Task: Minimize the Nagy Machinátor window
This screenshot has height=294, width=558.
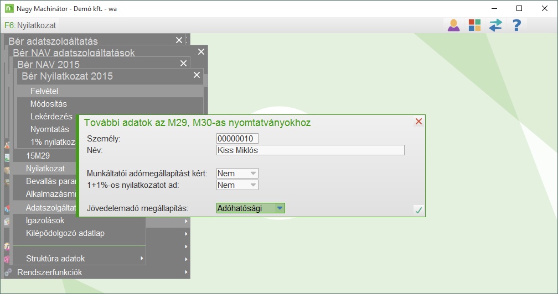Action: (494, 8)
